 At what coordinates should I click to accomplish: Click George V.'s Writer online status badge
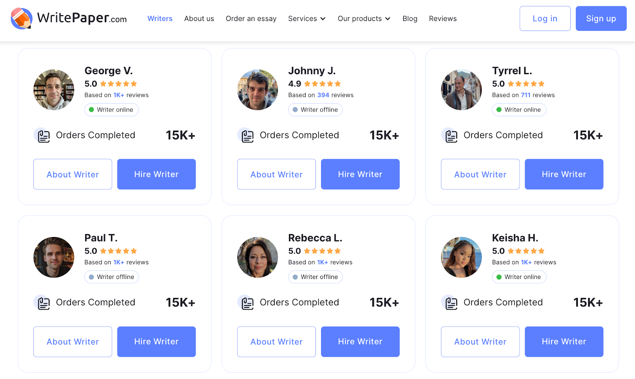coord(112,110)
